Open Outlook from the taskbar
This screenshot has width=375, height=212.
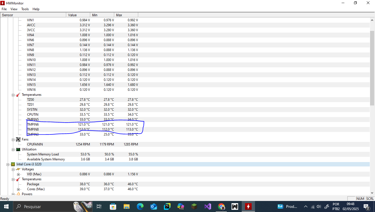(154, 206)
